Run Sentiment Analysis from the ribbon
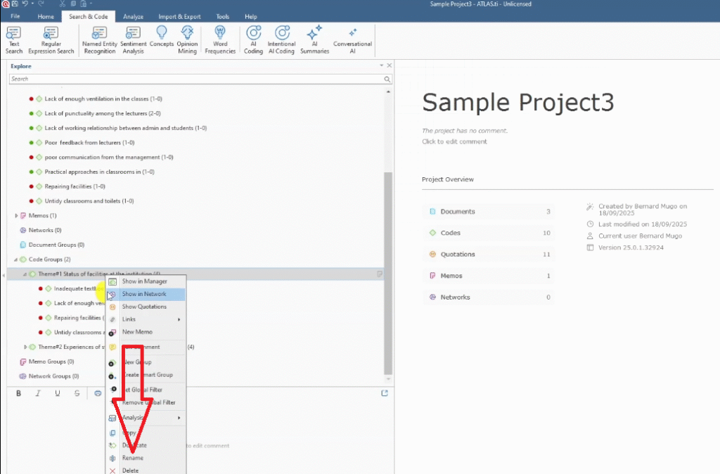 [x=133, y=39]
